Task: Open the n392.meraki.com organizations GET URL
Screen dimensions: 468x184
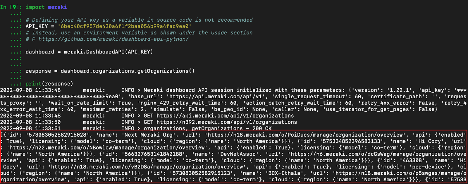Action: click(227, 122)
